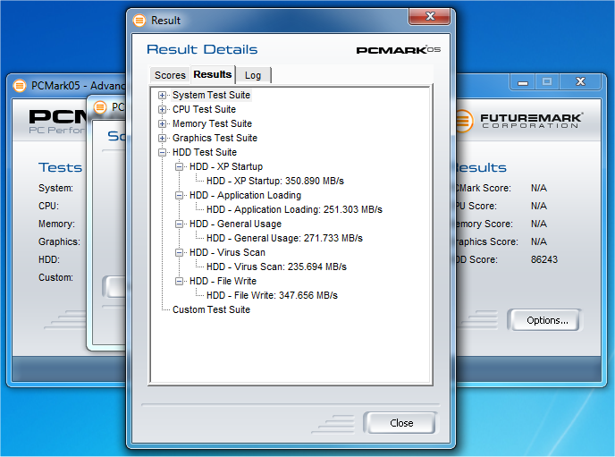Select the Results tab
Screen dimensions: 615x457
[213, 74]
